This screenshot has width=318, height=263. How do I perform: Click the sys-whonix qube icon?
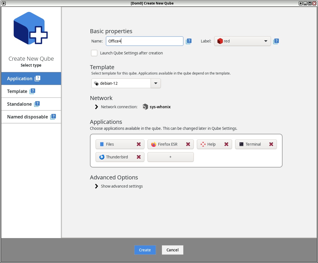coord(145,107)
